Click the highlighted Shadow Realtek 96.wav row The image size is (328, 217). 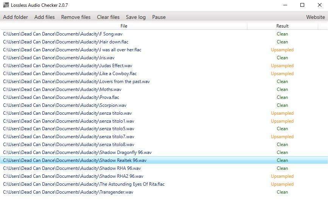click(164, 160)
